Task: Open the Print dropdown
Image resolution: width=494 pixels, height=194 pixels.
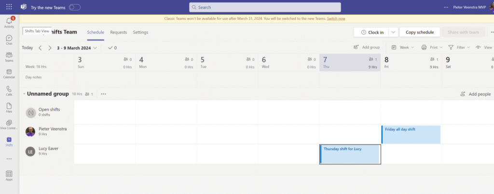Action: pos(432,47)
